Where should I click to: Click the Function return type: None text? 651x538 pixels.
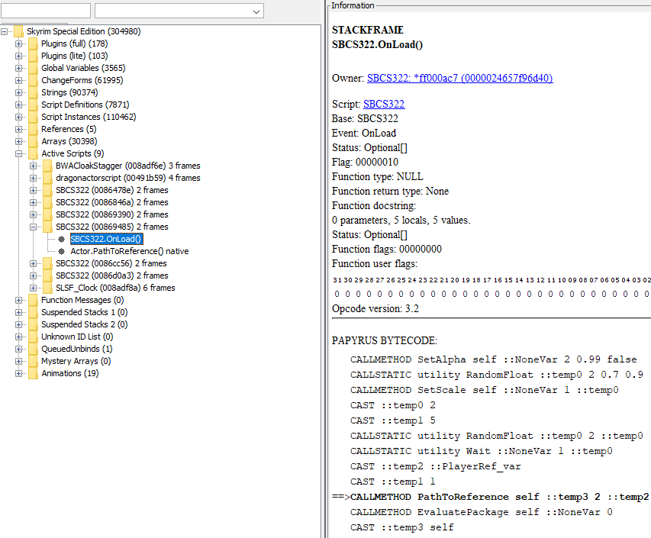click(390, 191)
